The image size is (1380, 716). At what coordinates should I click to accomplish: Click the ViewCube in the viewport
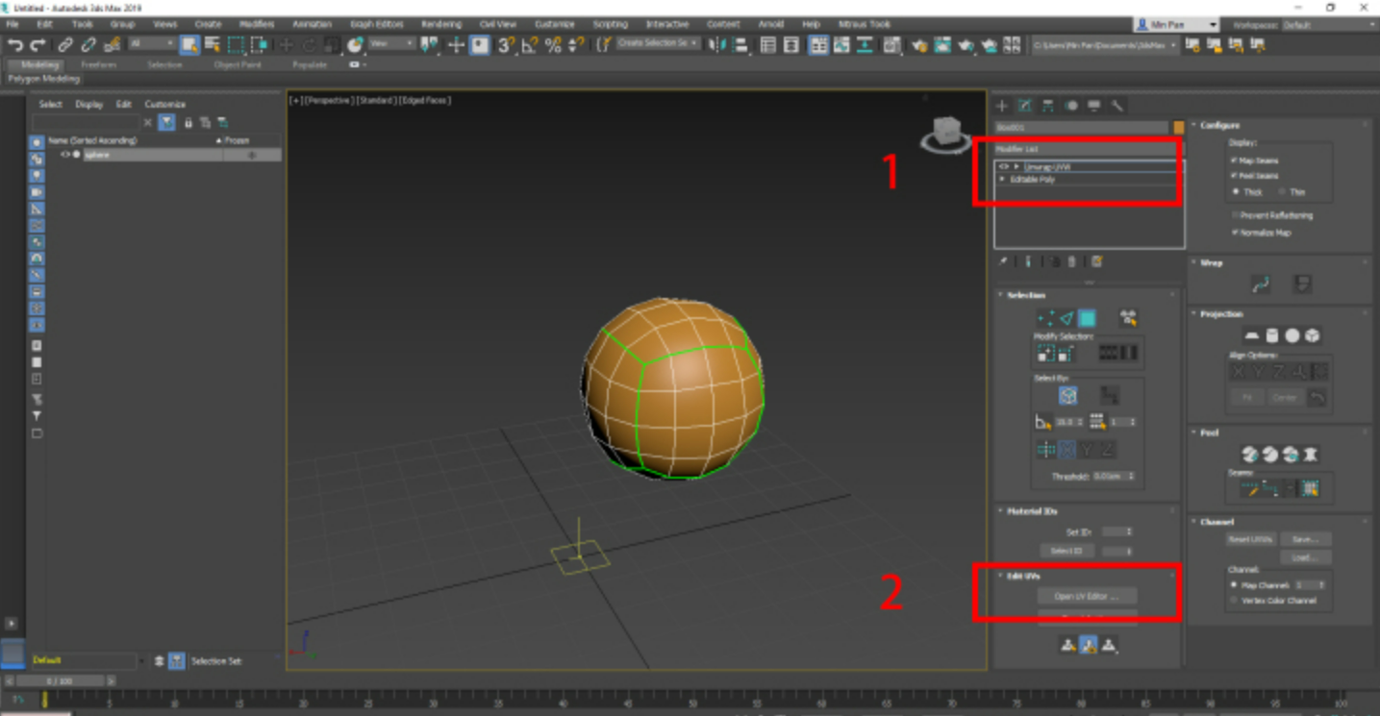tap(945, 132)
